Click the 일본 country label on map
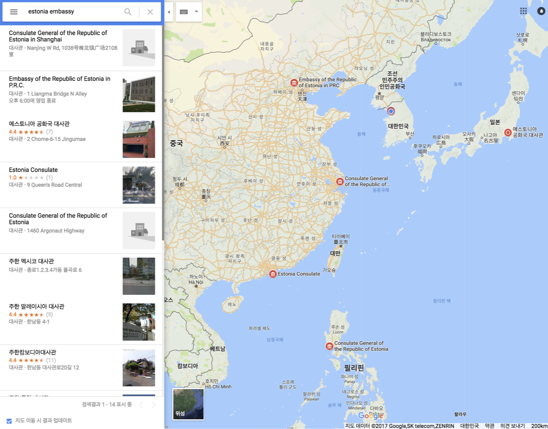 tap(495, 122)
